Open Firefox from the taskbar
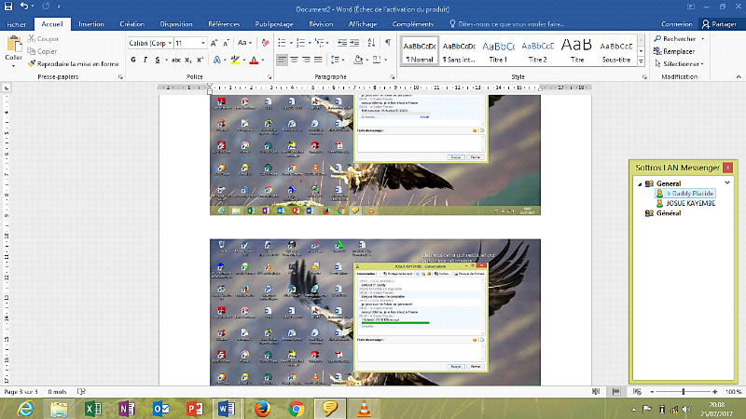The image size is (746, 419). pyautogui.click(x=262, y=408)
